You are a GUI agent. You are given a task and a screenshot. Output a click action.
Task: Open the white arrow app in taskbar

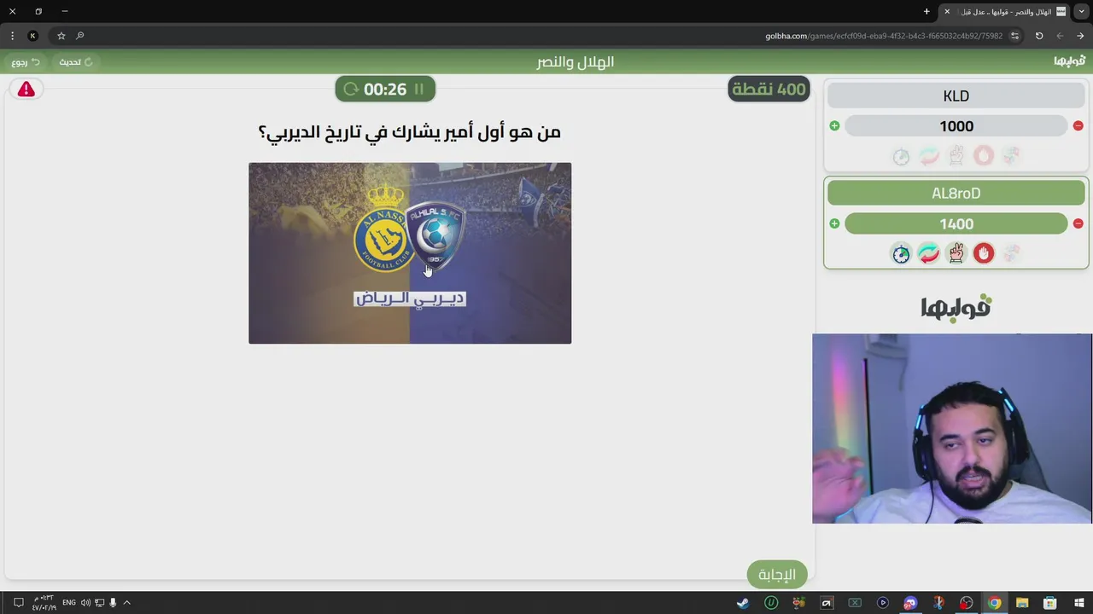(x=827, y=603)
